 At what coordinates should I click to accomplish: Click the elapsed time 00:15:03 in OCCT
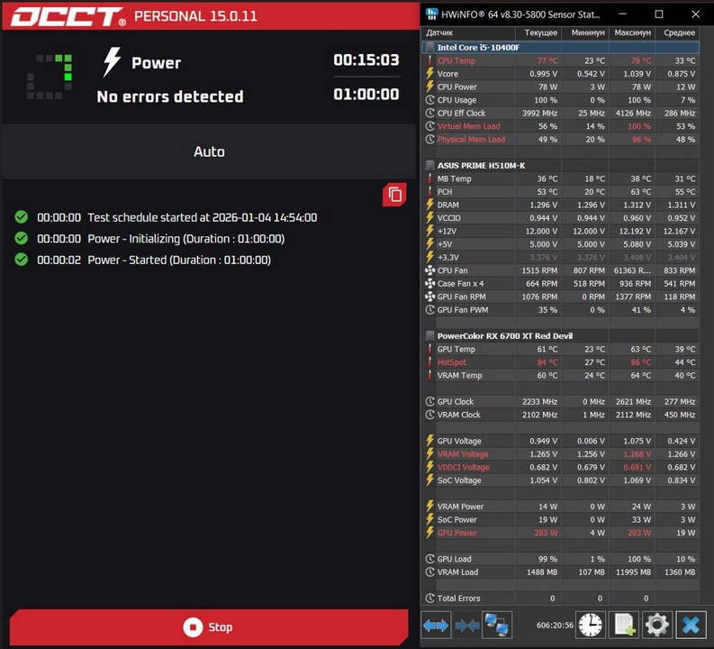[x=366, y=60]
